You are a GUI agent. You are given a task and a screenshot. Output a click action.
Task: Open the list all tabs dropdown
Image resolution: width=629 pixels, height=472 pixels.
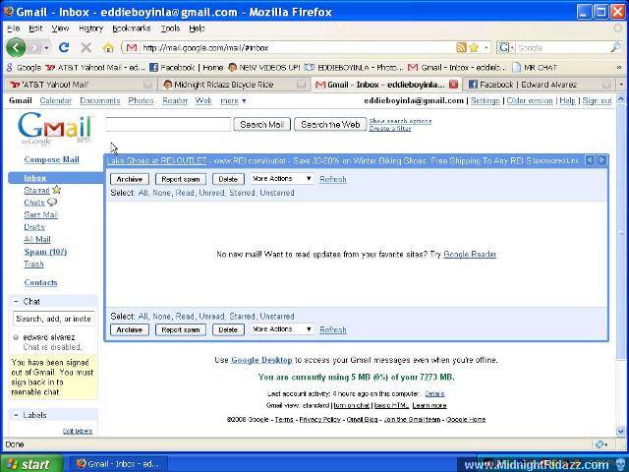pyautogui.click(x=621, y=85)
